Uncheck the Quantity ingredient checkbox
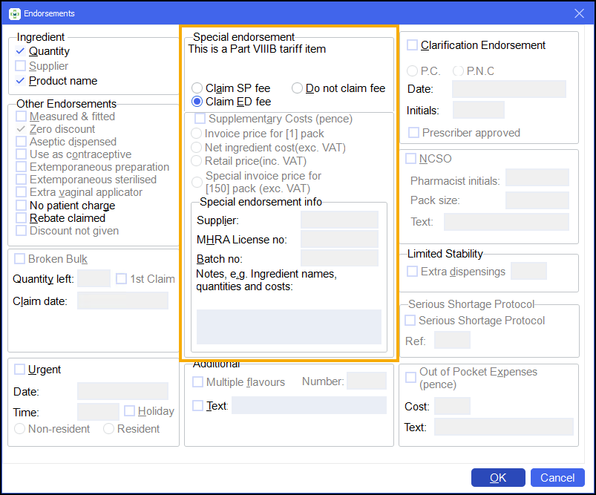The height and width of the screenshot is (495, 596). [21, 51]
